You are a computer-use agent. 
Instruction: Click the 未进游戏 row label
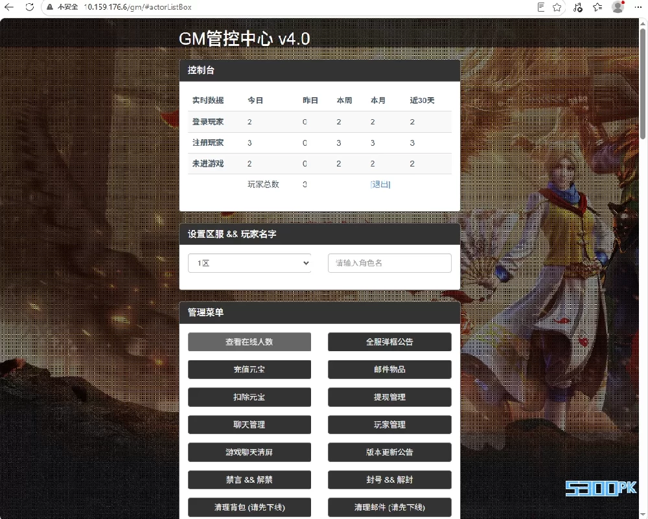click(208, 164)
